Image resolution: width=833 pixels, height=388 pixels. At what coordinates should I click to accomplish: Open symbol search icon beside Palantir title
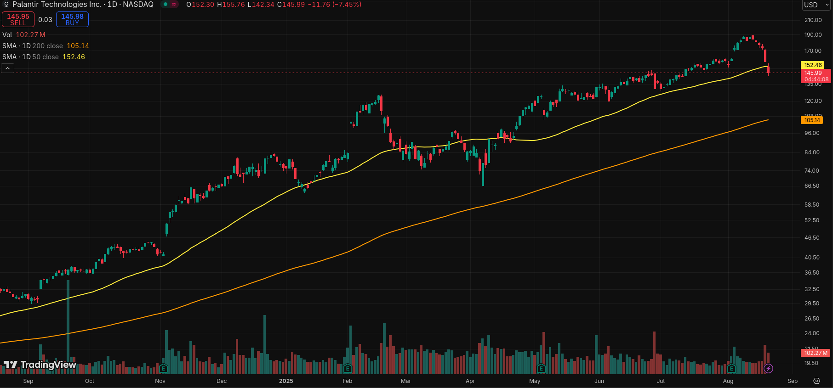6,5
